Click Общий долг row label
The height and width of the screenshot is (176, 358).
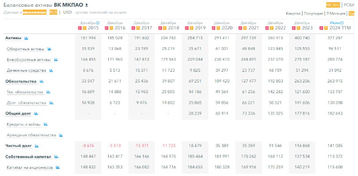tap(18, 114)
